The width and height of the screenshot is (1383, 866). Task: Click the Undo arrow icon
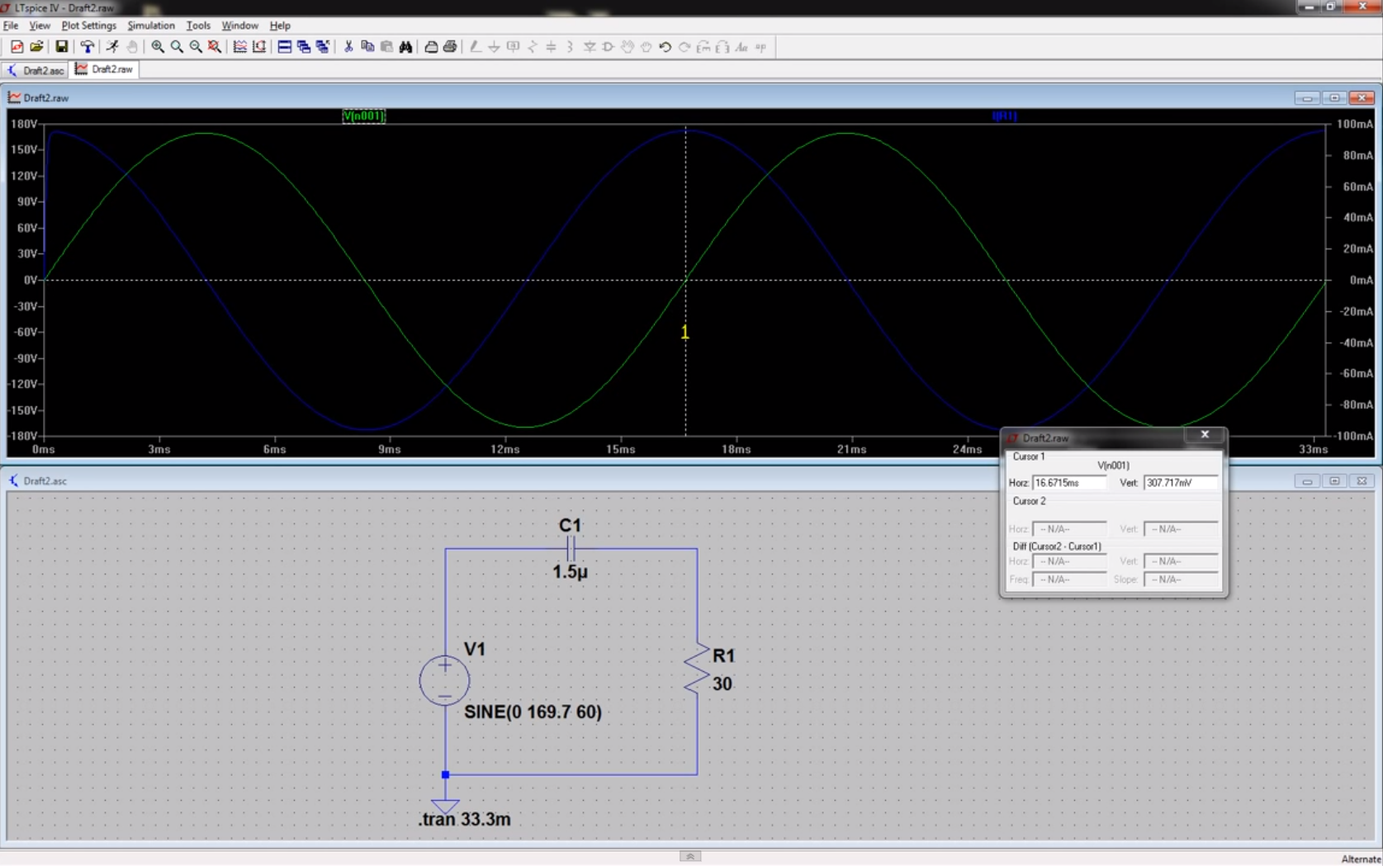tap(665, 47)
